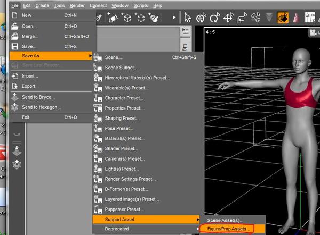Choose Exit from the File menu
This screenshot has width=320, height=235.
pos(51,117)
